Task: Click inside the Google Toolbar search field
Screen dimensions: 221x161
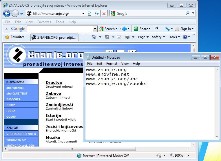Action: (x=60, y=29)
